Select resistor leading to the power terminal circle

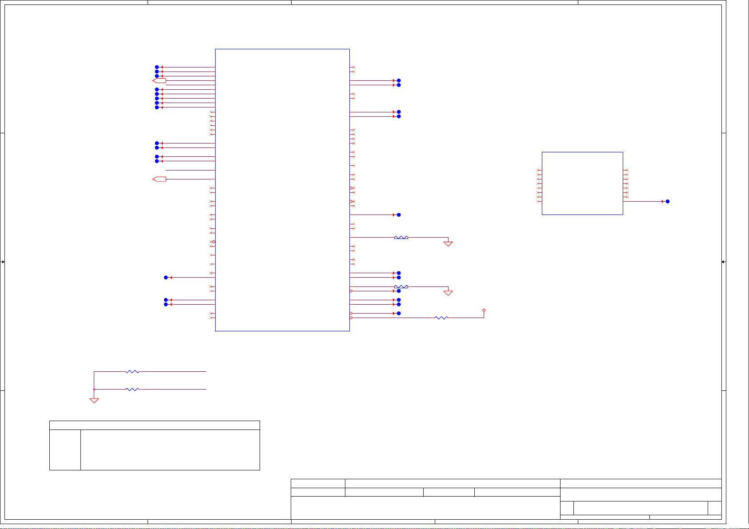coord(441,318)
